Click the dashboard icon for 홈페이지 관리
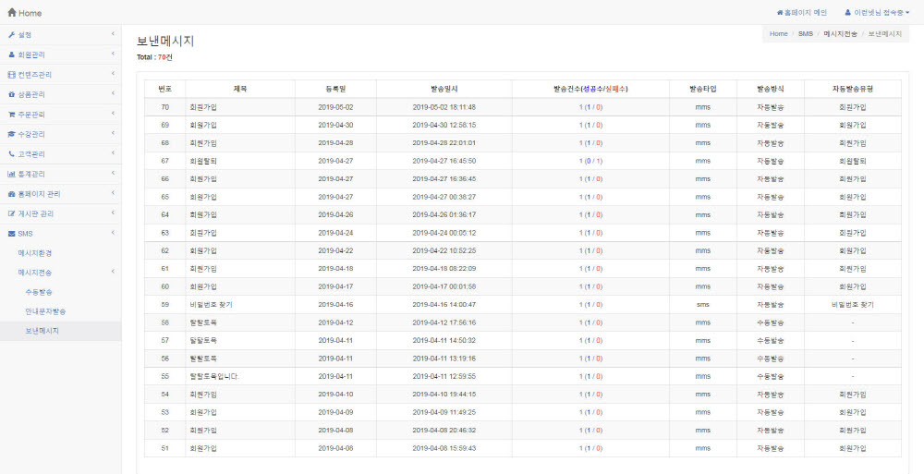Viewport: 924px width, 474px height. [11, 194]
